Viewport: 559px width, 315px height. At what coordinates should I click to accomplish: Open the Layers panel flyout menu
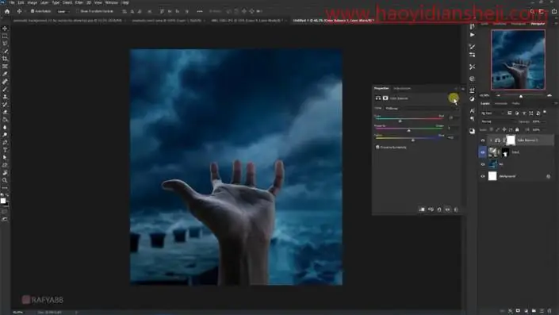point(556,103)
